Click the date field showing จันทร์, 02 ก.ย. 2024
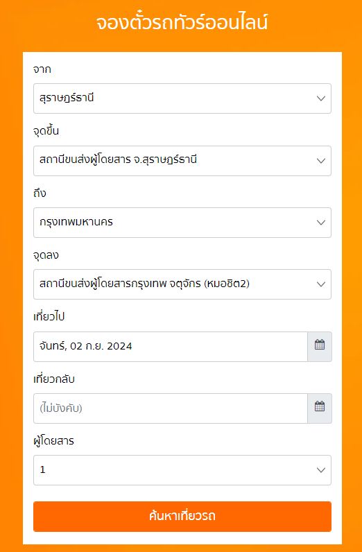The image size is (362, 552). pyautogui.click(x=171, y=347)
